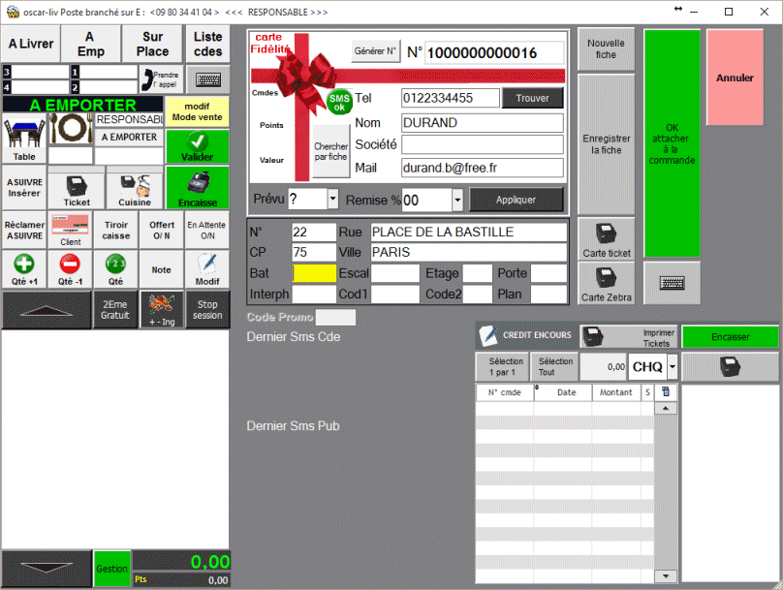Send order using the Cuisine chef icon
Screen dimensions: 783x590
click(x=134, y=188)
